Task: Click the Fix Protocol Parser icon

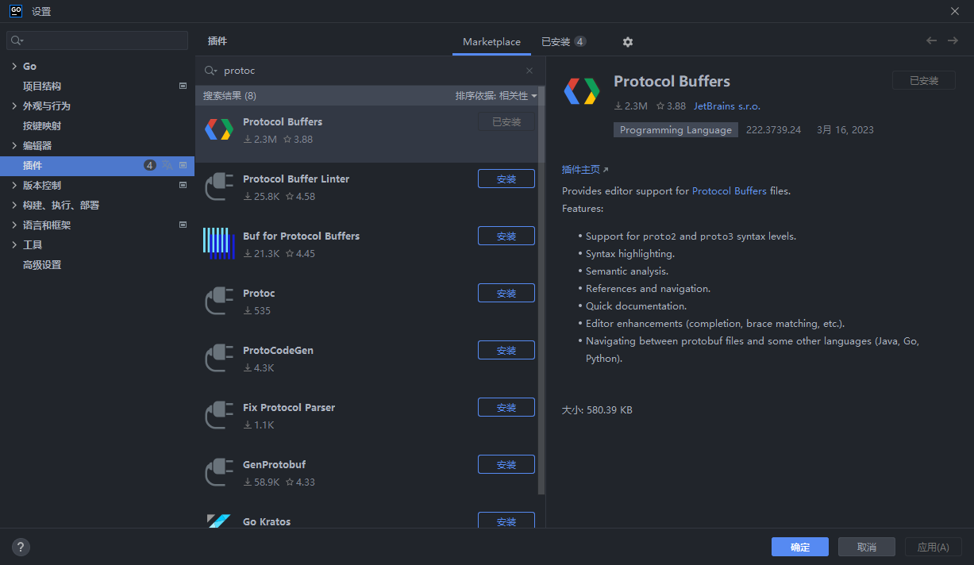Action: tap(218, 415)
